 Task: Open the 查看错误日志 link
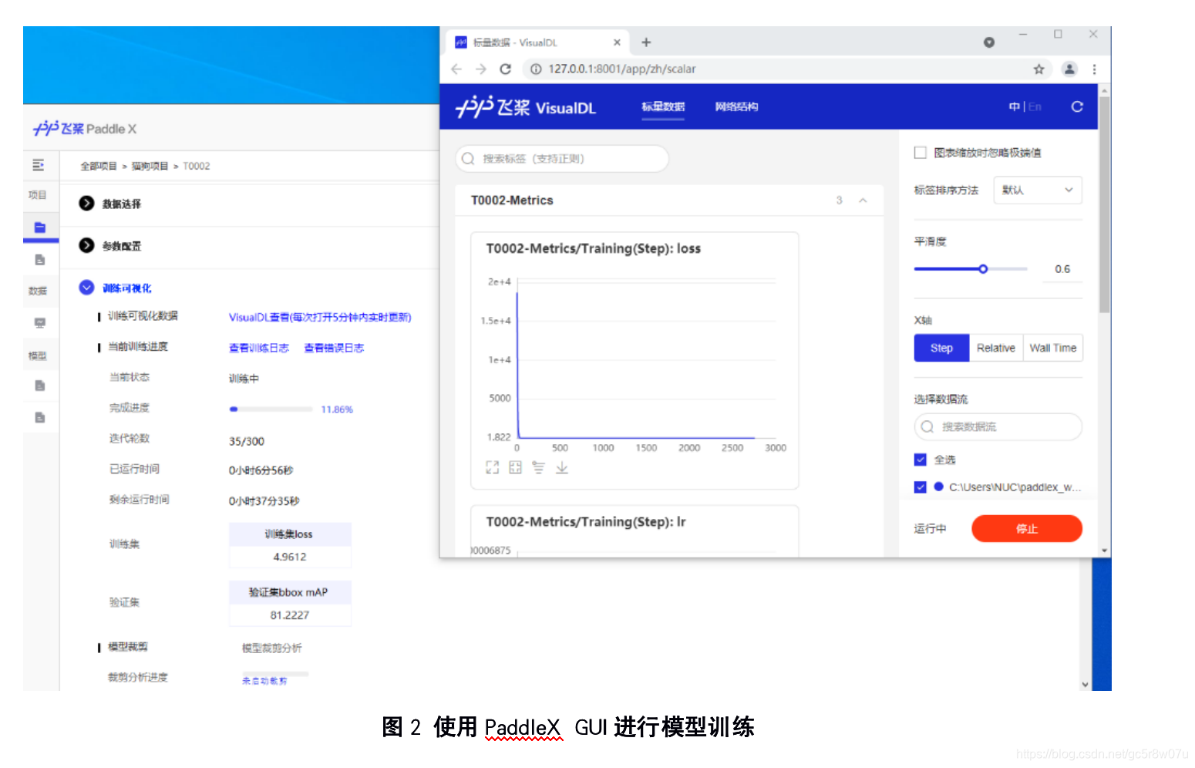[x=334, y=348]
